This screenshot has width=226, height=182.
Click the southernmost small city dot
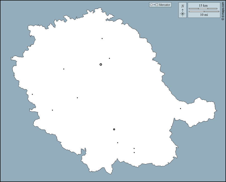click(134, 153)
